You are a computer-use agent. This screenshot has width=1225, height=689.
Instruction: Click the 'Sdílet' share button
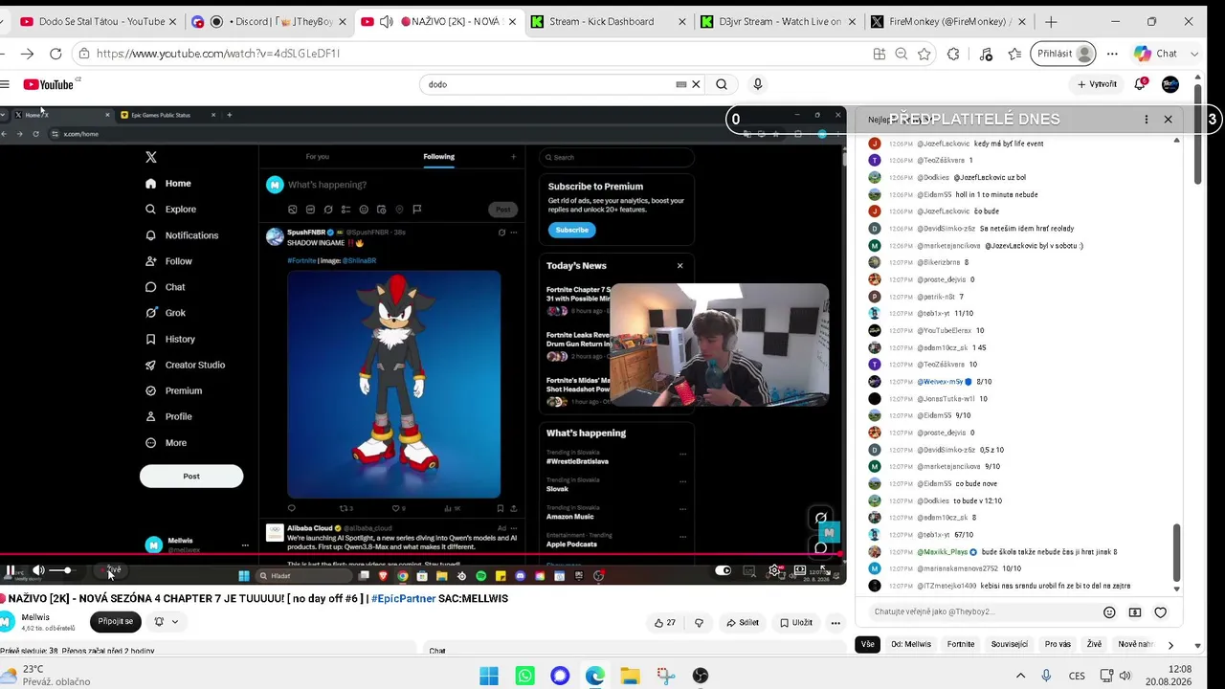click(743, 623)
